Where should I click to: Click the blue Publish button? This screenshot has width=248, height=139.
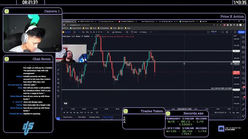pyautogui.click(x=241, y=32)
